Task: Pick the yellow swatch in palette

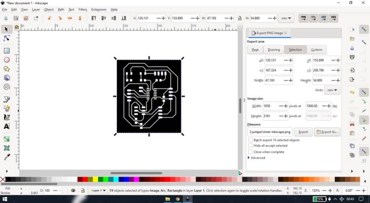Action: [95, 179]
